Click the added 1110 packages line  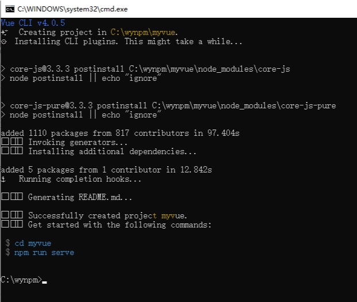click(x=120, y=133)
